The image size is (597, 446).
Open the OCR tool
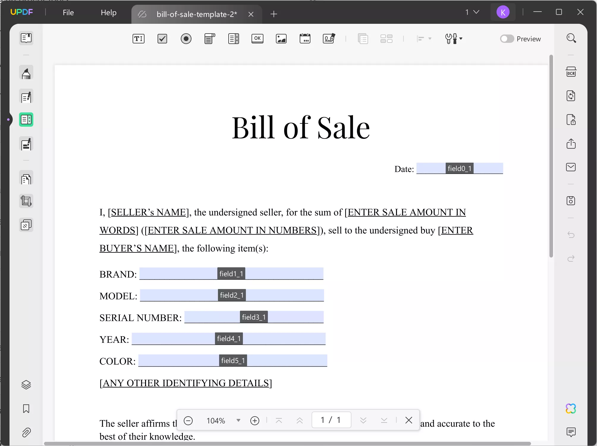tap(571, 72)
